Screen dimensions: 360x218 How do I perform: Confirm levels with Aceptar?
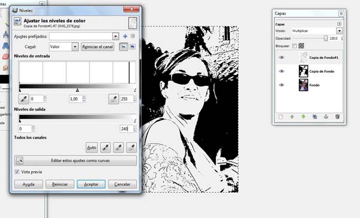pos(91,184)
